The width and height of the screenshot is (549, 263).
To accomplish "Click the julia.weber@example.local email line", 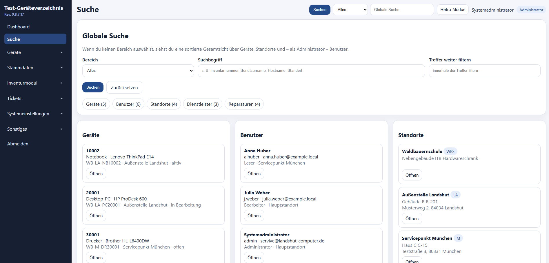I will pos(280,199).
